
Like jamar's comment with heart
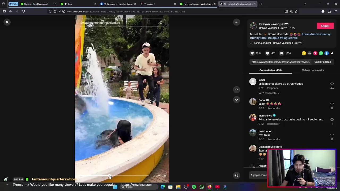coord(332,84)
